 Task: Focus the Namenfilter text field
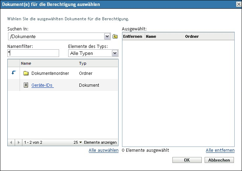click(33, 53)
